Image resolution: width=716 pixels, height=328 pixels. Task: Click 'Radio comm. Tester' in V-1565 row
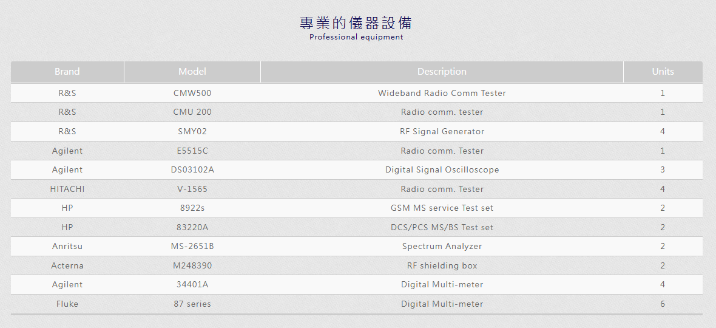[442, 189]
